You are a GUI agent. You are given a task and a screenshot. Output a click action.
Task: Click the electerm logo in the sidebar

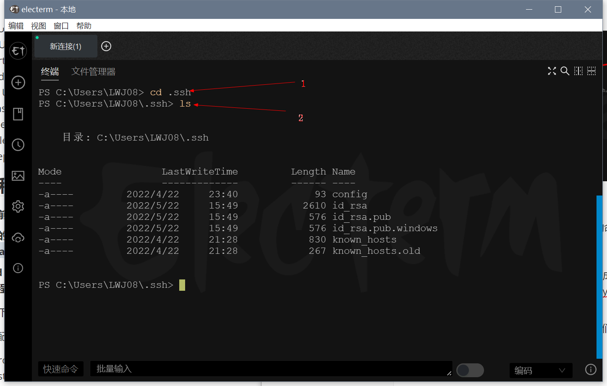(18, 51)
